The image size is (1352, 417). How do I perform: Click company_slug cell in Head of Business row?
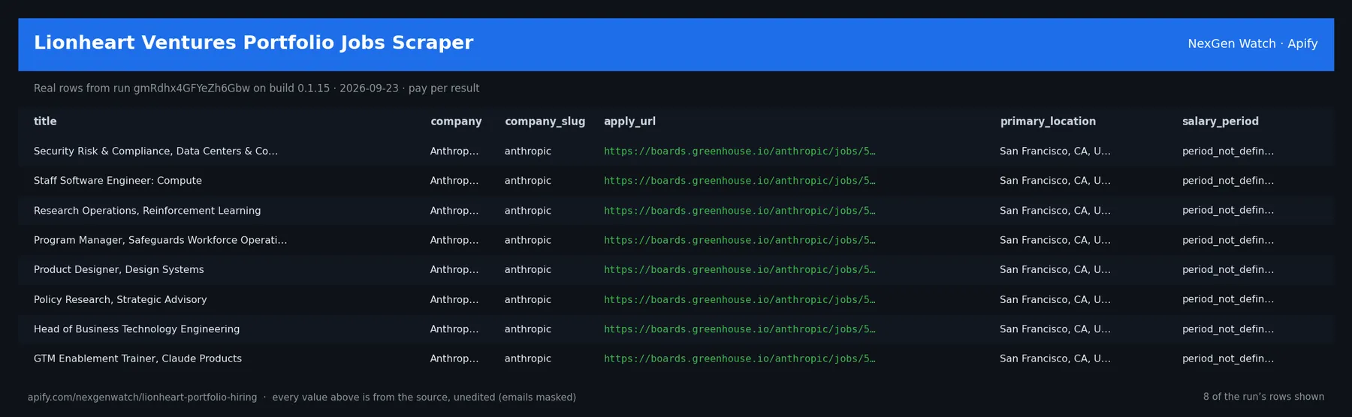pos(527,329)
